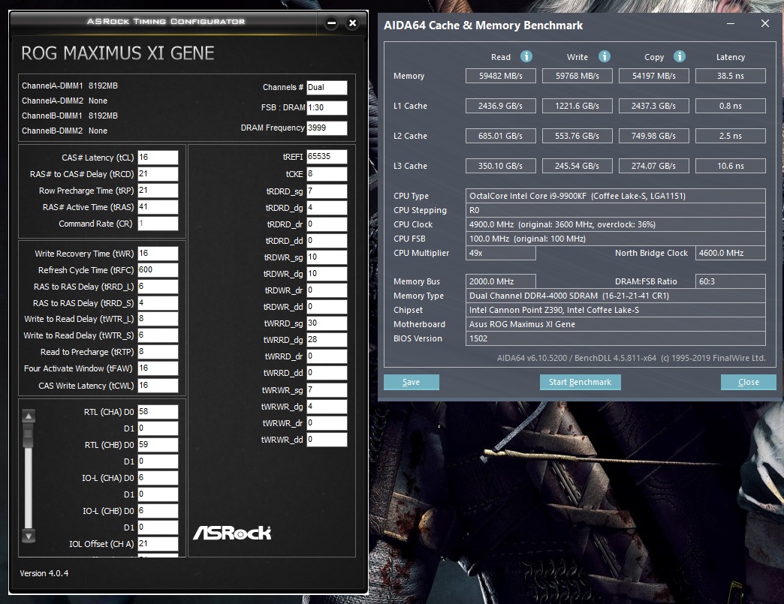
Task: Click the L1 Cache Read value 2436.9 GB/s
Action: [x=500, y=106]
